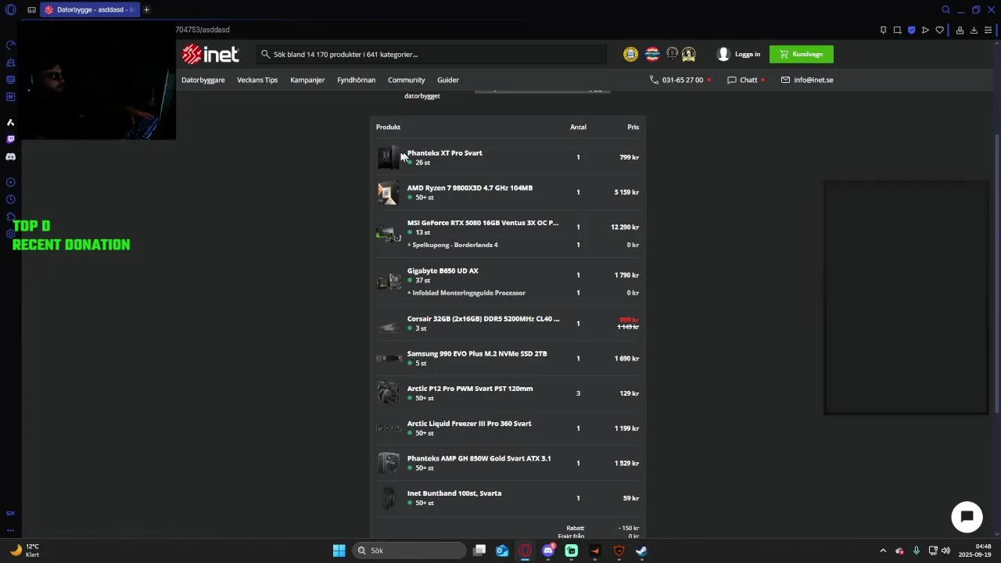Open the Arctic Liquid Freezer III Pro 360
Viewport: 1001px width, 563px height.
coord(469,424)
